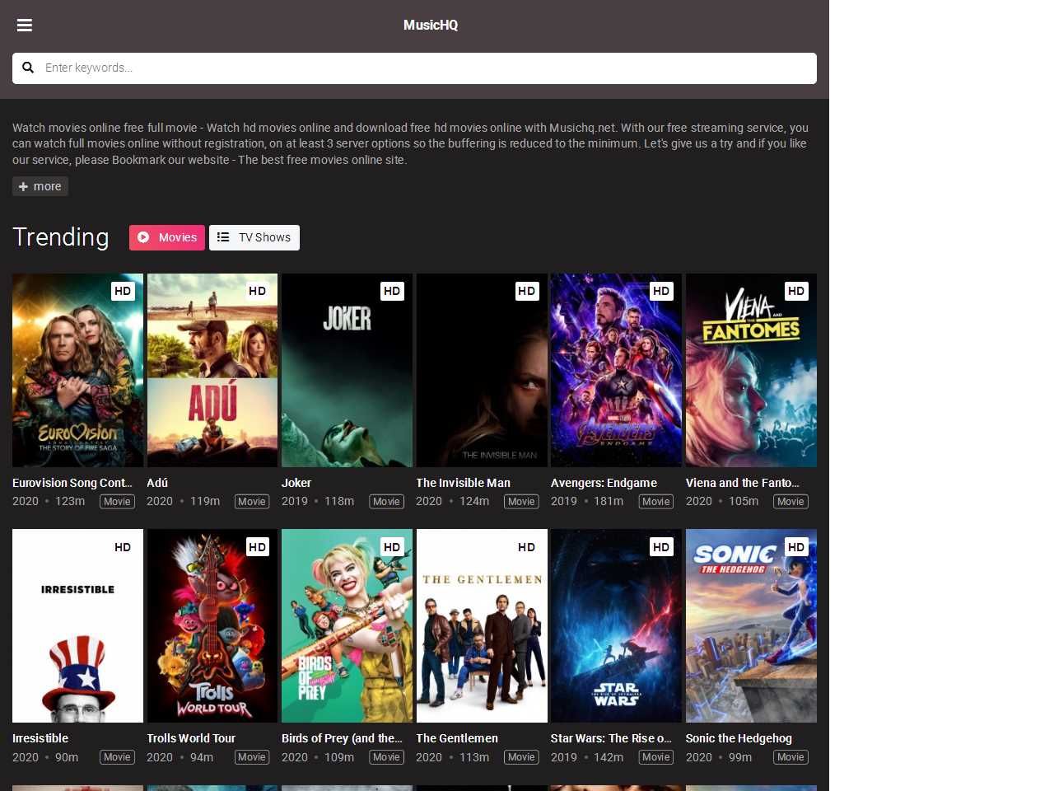Click the Movie tag under Trolls World Tour

(252, 757)
